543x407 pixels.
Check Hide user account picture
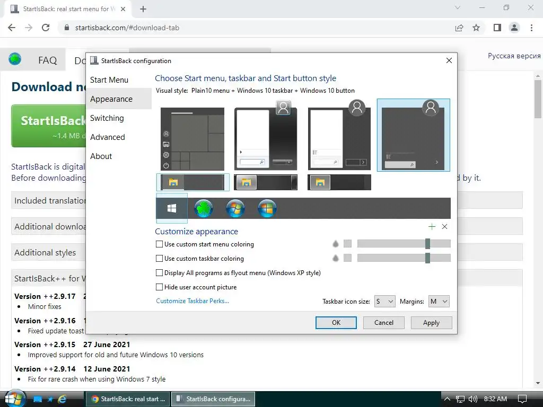[159, 287]
